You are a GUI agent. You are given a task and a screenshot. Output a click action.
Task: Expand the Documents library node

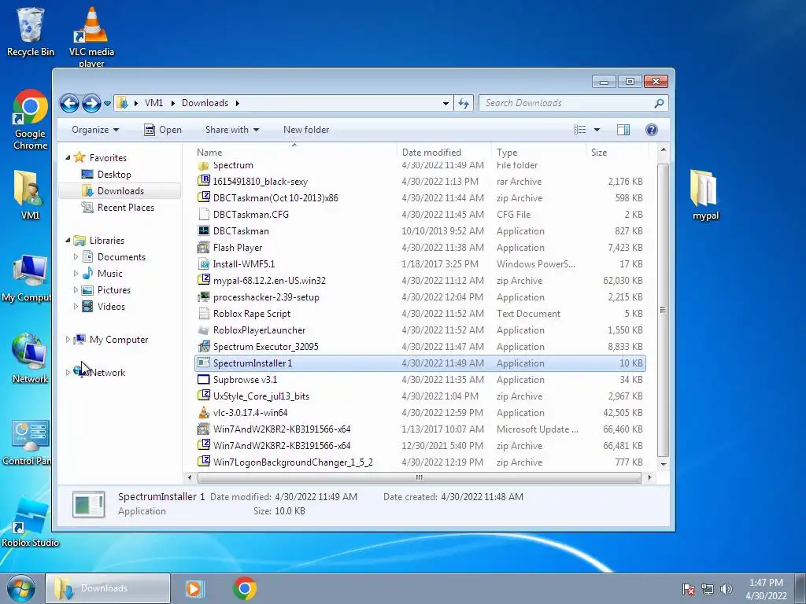(76, 257)
